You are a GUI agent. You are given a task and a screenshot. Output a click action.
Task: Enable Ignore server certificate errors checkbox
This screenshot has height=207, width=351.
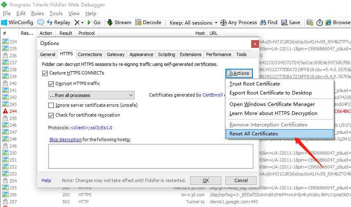[x=51, y=105]
